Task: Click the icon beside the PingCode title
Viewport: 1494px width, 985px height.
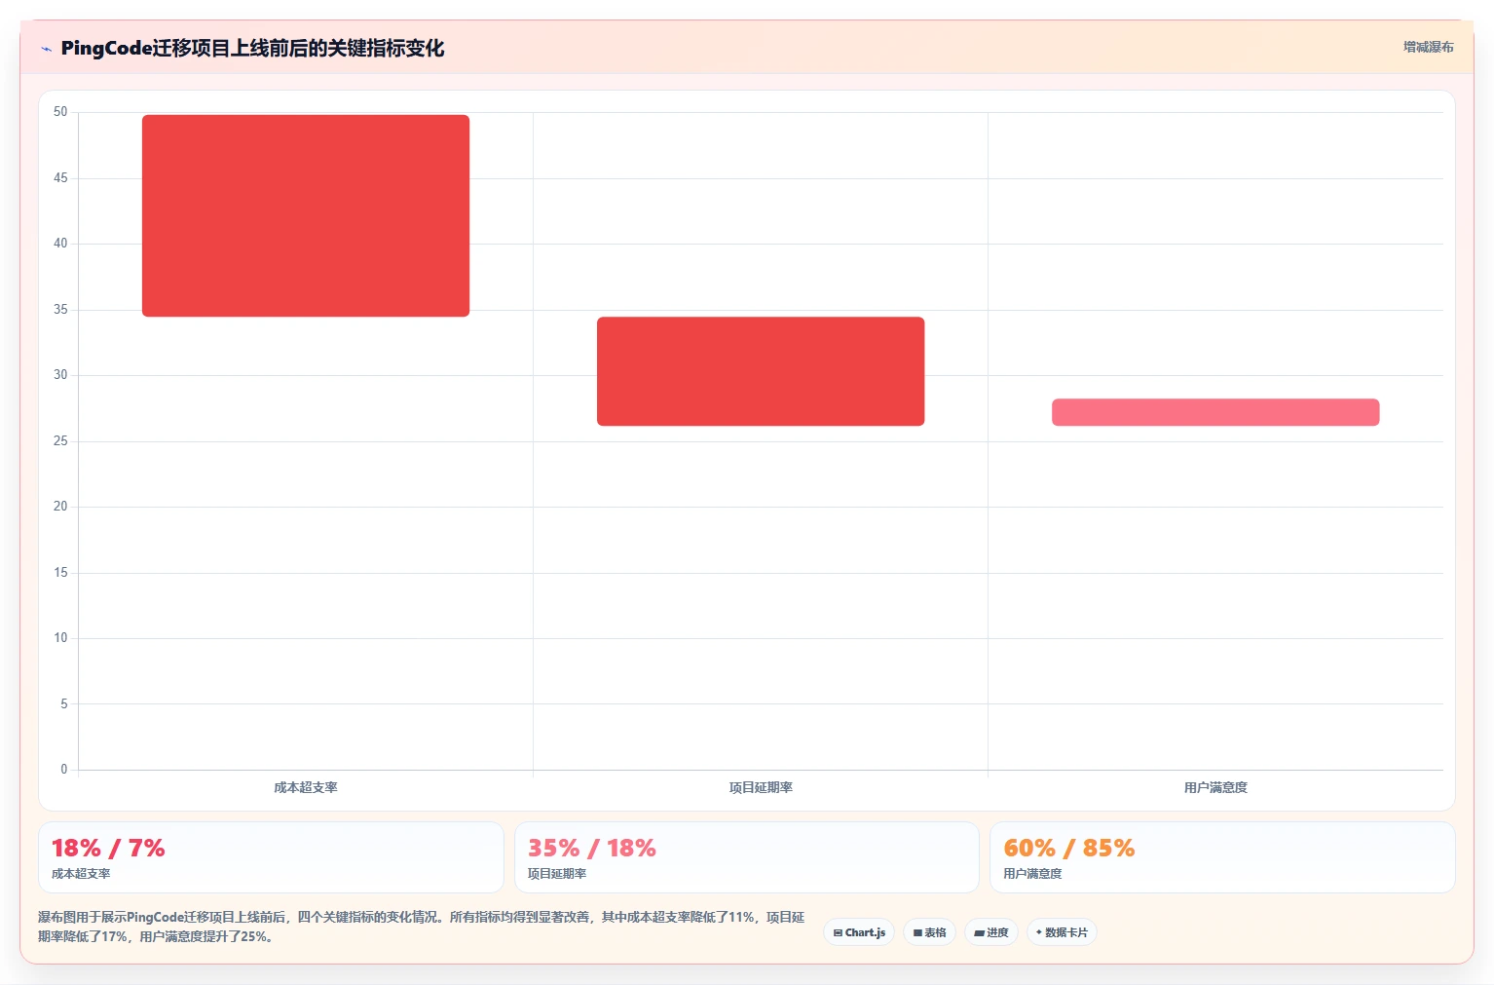Action: pos(46,49)
